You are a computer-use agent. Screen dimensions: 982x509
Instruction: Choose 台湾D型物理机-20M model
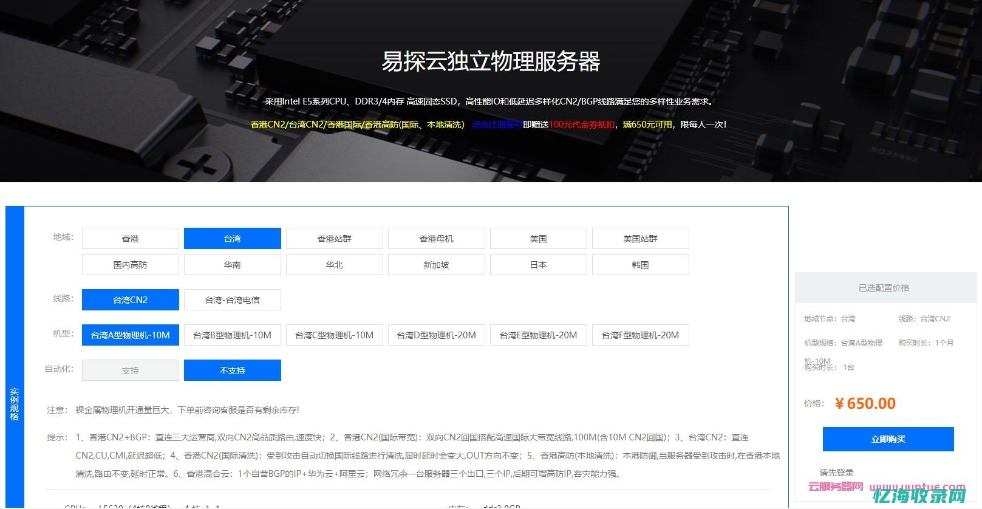pos(437,335)
